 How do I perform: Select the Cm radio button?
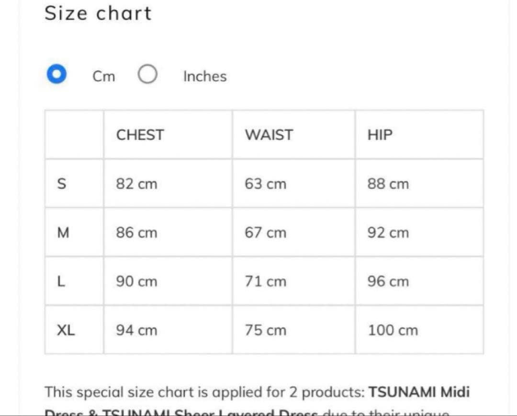coord(57,75)
